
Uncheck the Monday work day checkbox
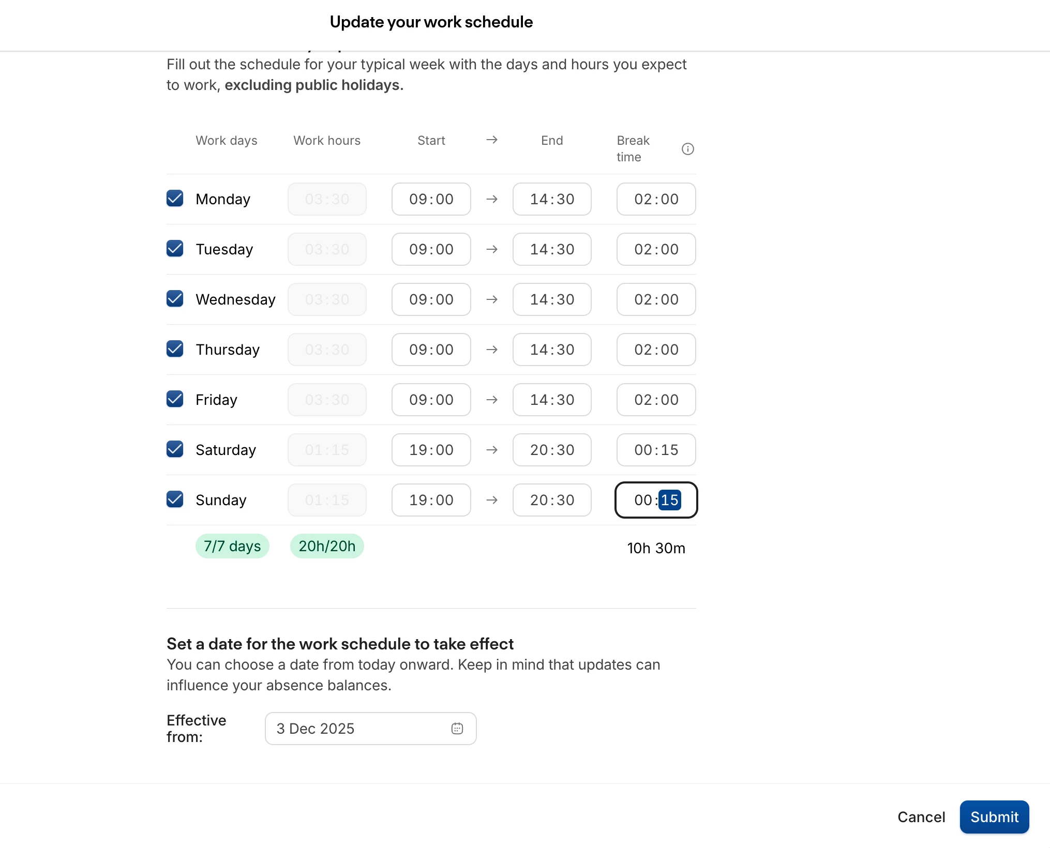175,199
